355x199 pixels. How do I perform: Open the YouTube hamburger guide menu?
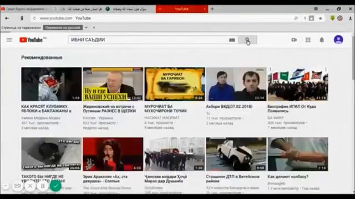click(9, 40)
